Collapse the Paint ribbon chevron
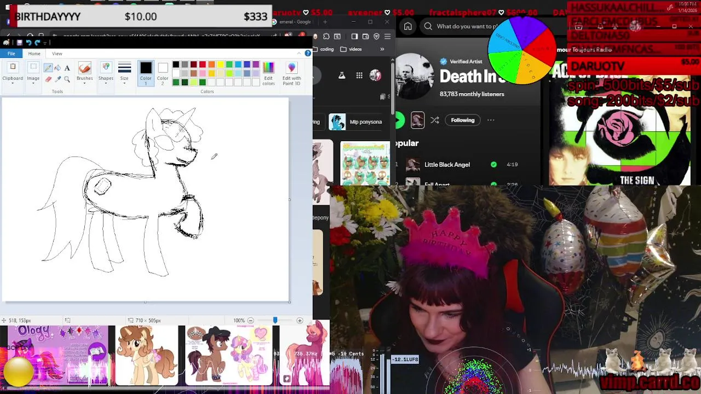This screenshot has height=394, width=701. tap(300, 53)
